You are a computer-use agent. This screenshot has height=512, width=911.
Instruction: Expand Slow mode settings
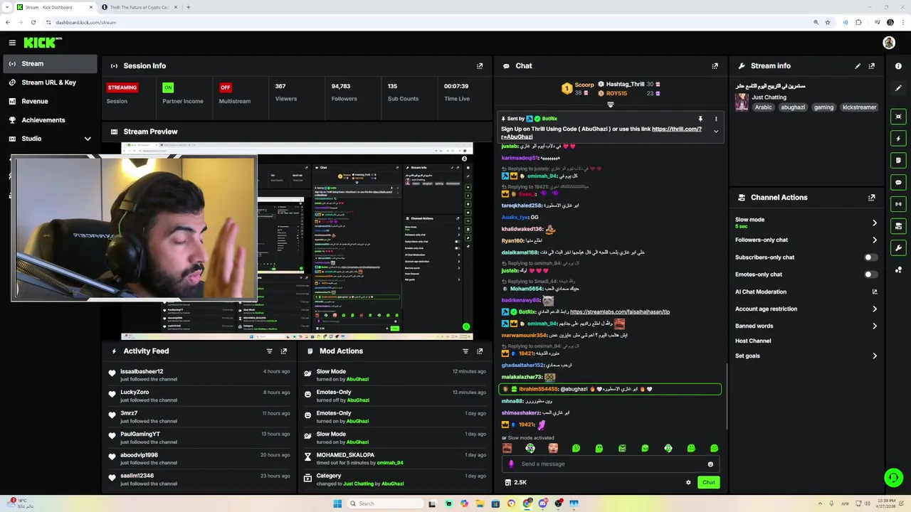[875, 223]
